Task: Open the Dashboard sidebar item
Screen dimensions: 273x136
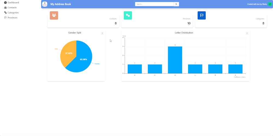Action: pyautogui.click(x=11, y=3)
